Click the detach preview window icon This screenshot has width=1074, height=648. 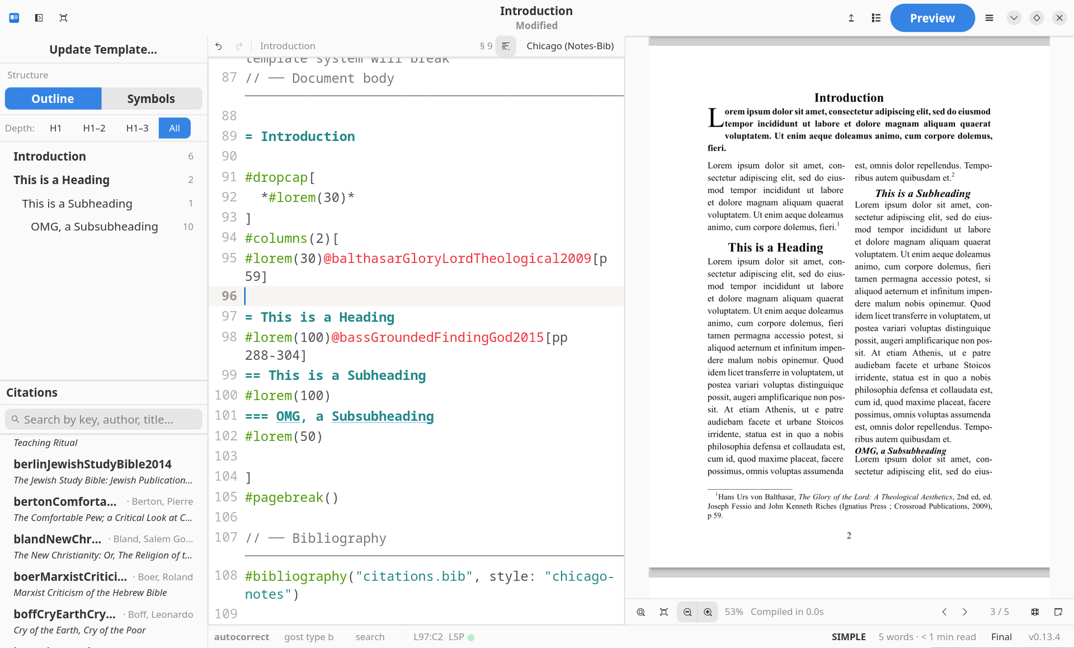(1058, 612)
